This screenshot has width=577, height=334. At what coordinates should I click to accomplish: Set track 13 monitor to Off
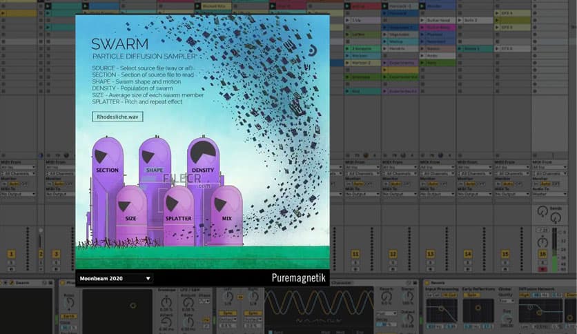[x=443, y=184]
